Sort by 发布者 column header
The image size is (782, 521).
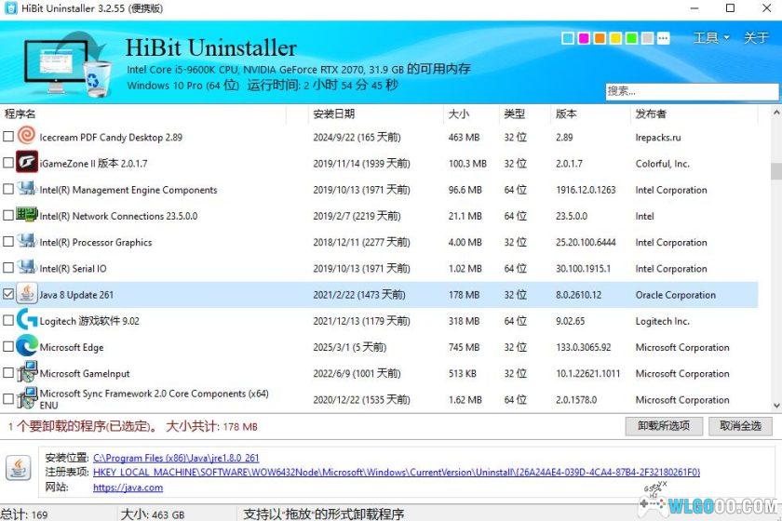point(694,114)
